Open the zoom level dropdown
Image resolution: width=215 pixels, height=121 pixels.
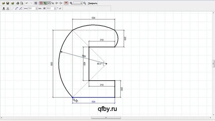click(78, 3)
